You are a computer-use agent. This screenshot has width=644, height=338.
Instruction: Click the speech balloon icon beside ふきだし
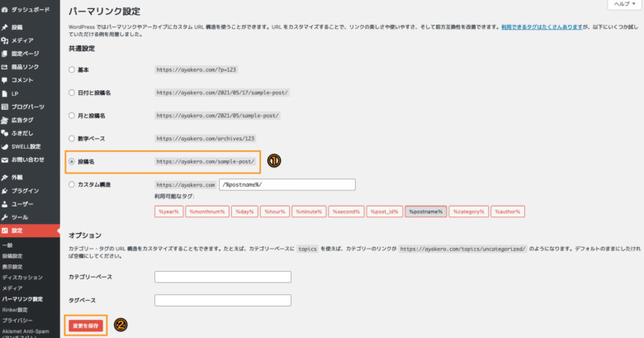pyautogui.click(x=4, y=133)
